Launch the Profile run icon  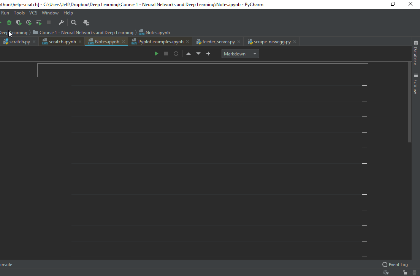(29, 23)
